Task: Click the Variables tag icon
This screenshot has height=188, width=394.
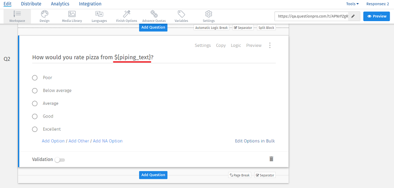Action: pyautogui.click(x=181, y=14)
